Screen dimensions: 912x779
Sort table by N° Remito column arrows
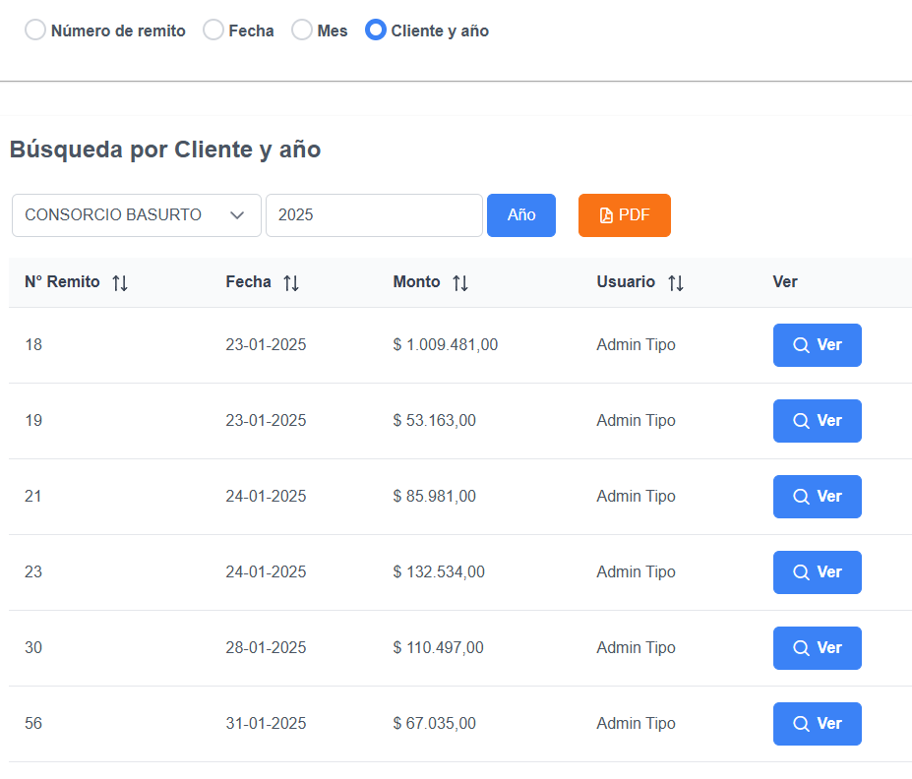tap(120, 283)
